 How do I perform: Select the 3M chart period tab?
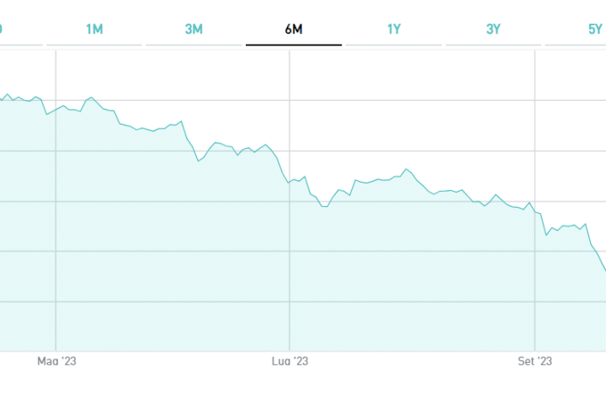pos(194,29)
